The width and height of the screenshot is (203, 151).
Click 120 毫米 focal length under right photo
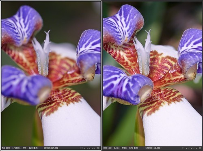click(134, 148)
